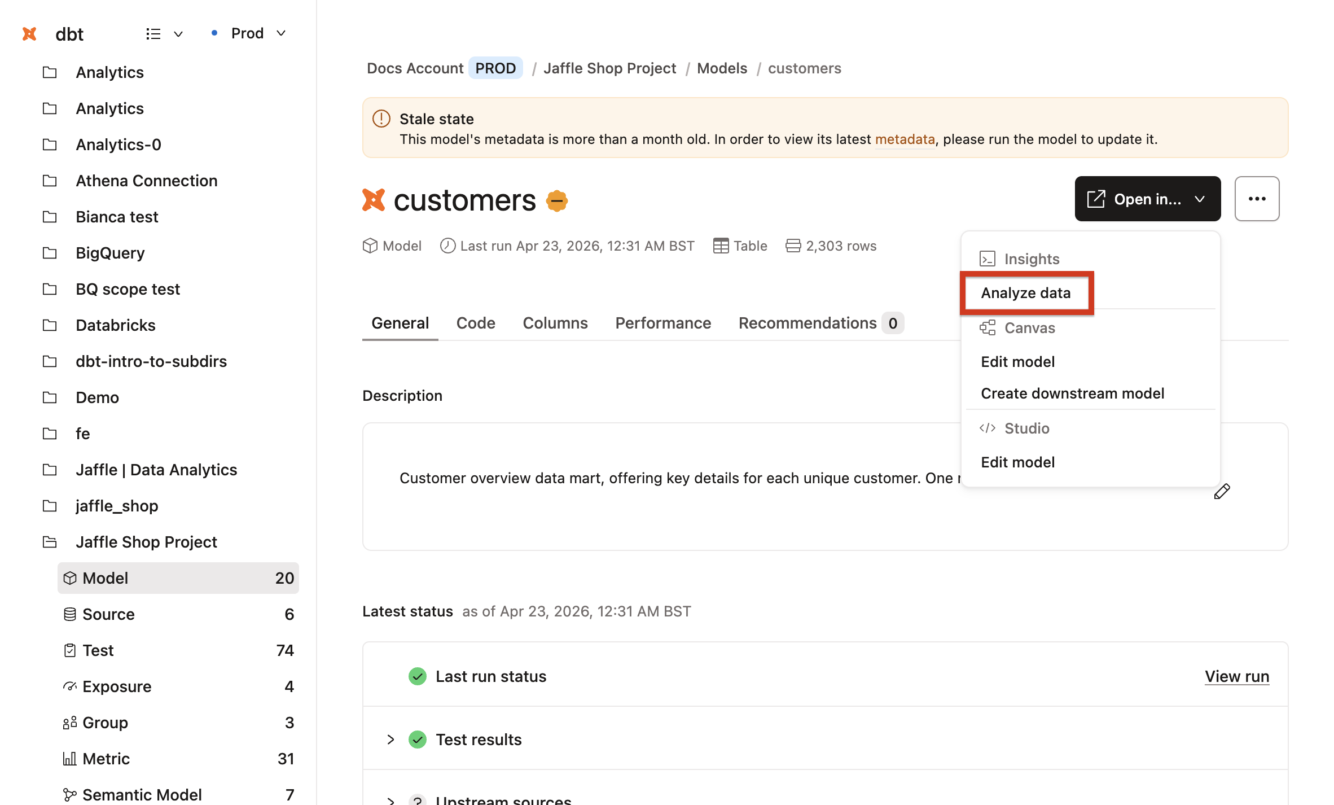Viewport: 1334px width, 805px height.
Task: Click the Open in... dropdown button
Action: (1147, 199)
